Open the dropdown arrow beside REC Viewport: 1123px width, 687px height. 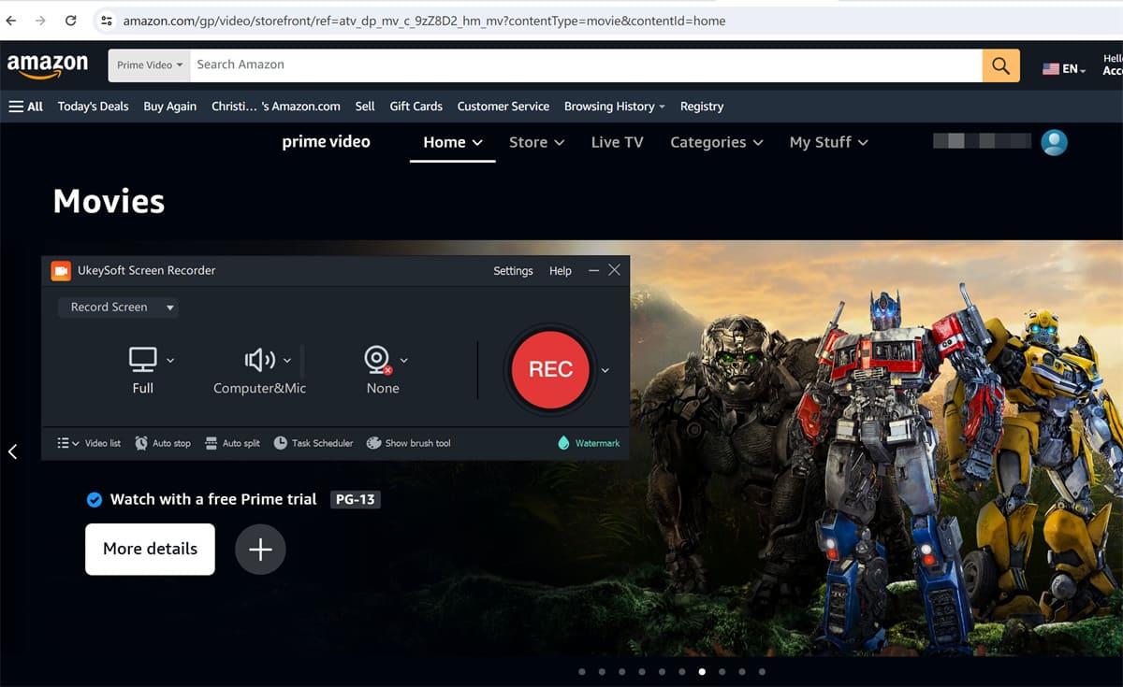pyautogui.click(x=605, y=370)
